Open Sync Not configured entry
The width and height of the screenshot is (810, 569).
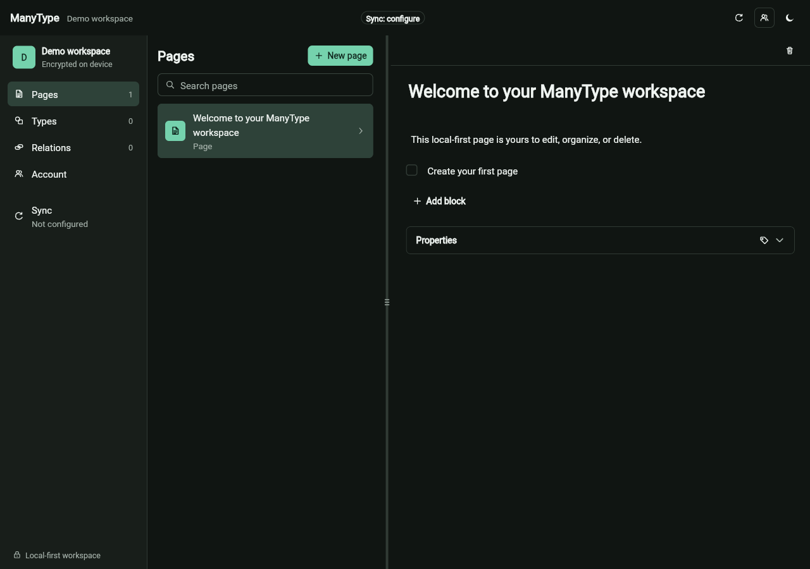coord(73,217)
